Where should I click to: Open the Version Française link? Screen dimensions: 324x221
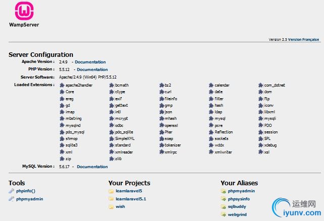point(304,39)
